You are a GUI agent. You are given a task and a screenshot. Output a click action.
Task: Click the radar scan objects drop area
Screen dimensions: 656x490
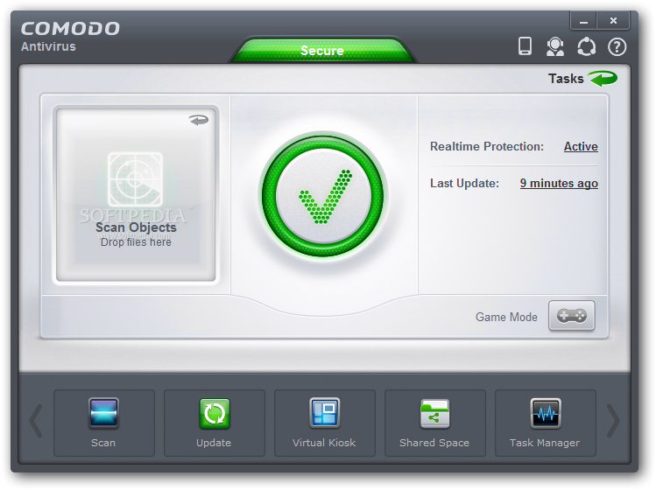coord(136,194)
